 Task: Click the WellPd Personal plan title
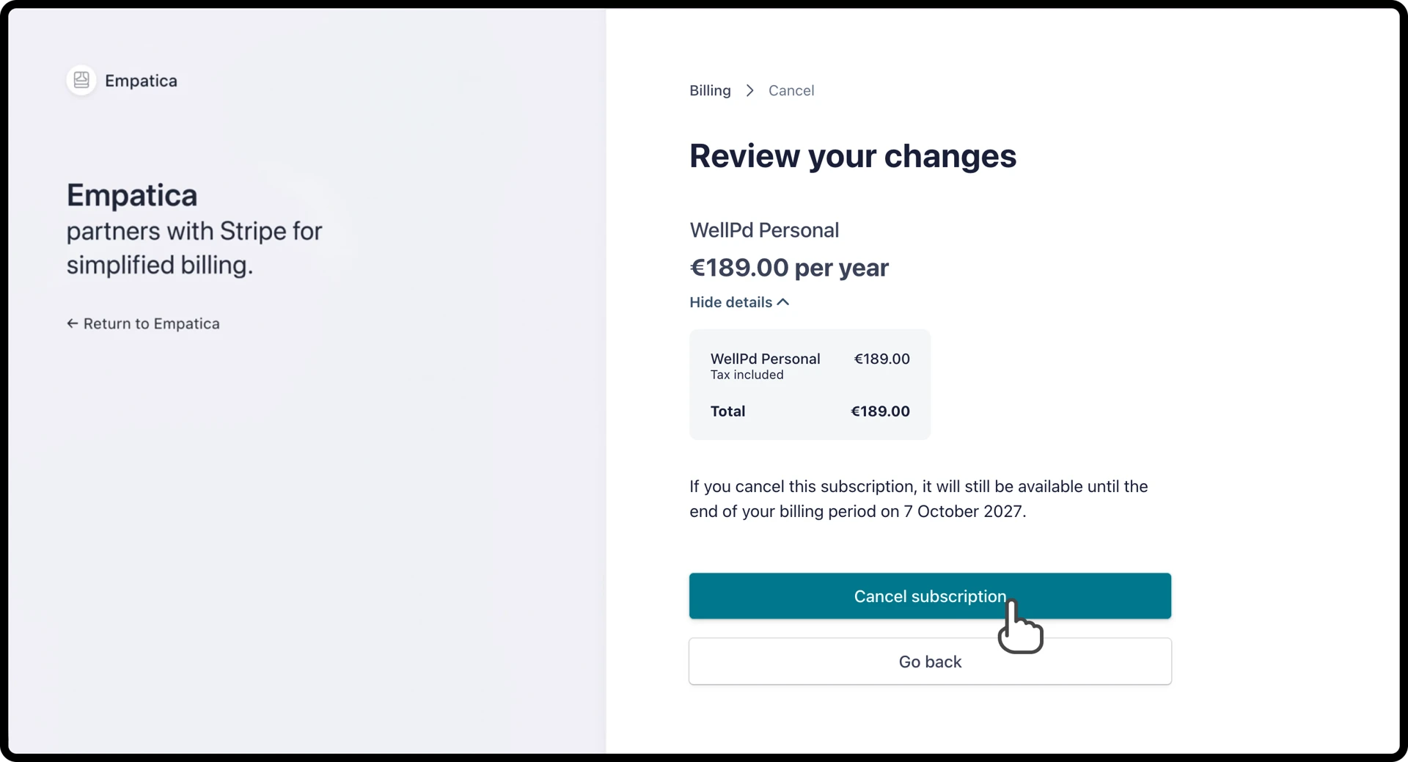click(764, 230)
